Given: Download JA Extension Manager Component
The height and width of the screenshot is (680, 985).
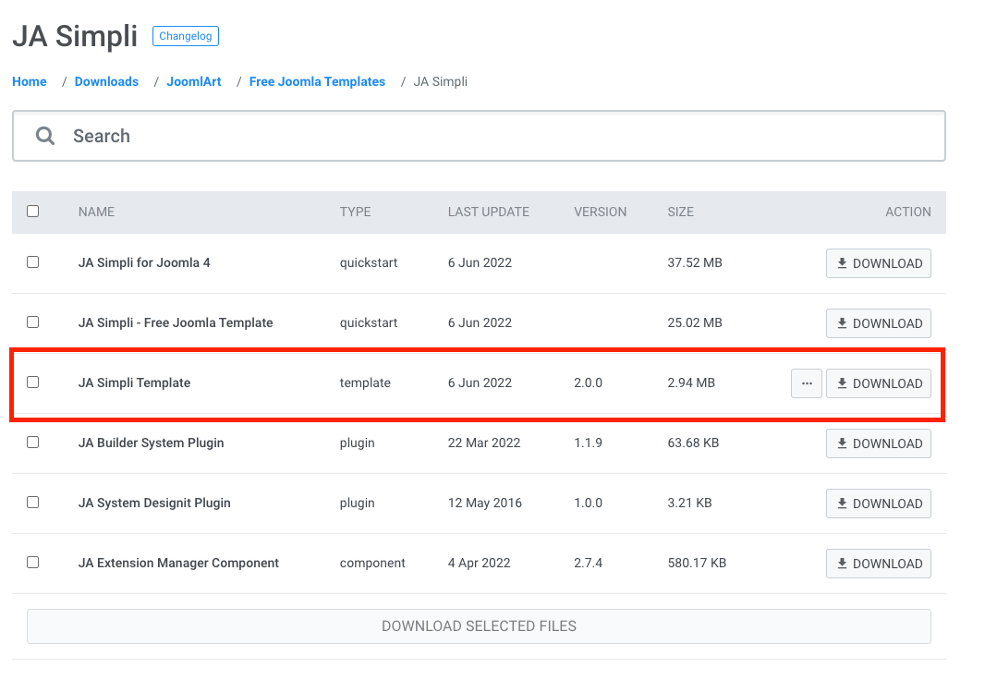Looking at the screenshot, I should click(x=878, y=564).
